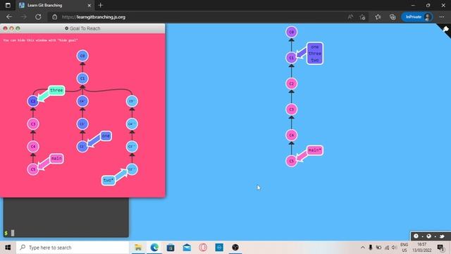Click the main* branch label in main tree
The height and width of the screenshot is (254, 451).
pyautogui.click(x=315, y=150)
